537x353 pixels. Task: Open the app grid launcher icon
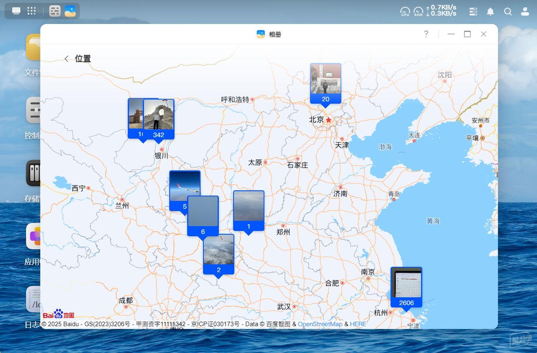tap(32, 11)
